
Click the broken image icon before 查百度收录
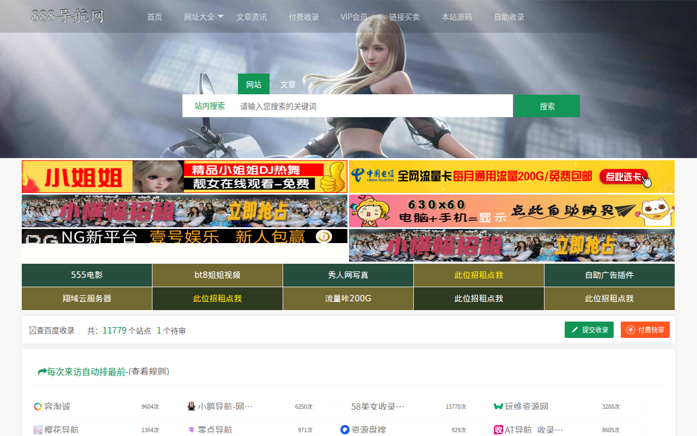coord(33,330)
